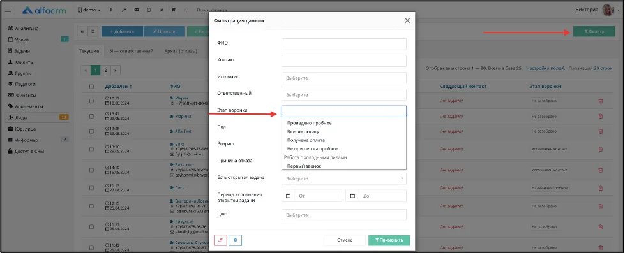Select Не пришел на пробное option
Image resolution: width=625 pixels, height=253 pixels.
pos(313,148)
